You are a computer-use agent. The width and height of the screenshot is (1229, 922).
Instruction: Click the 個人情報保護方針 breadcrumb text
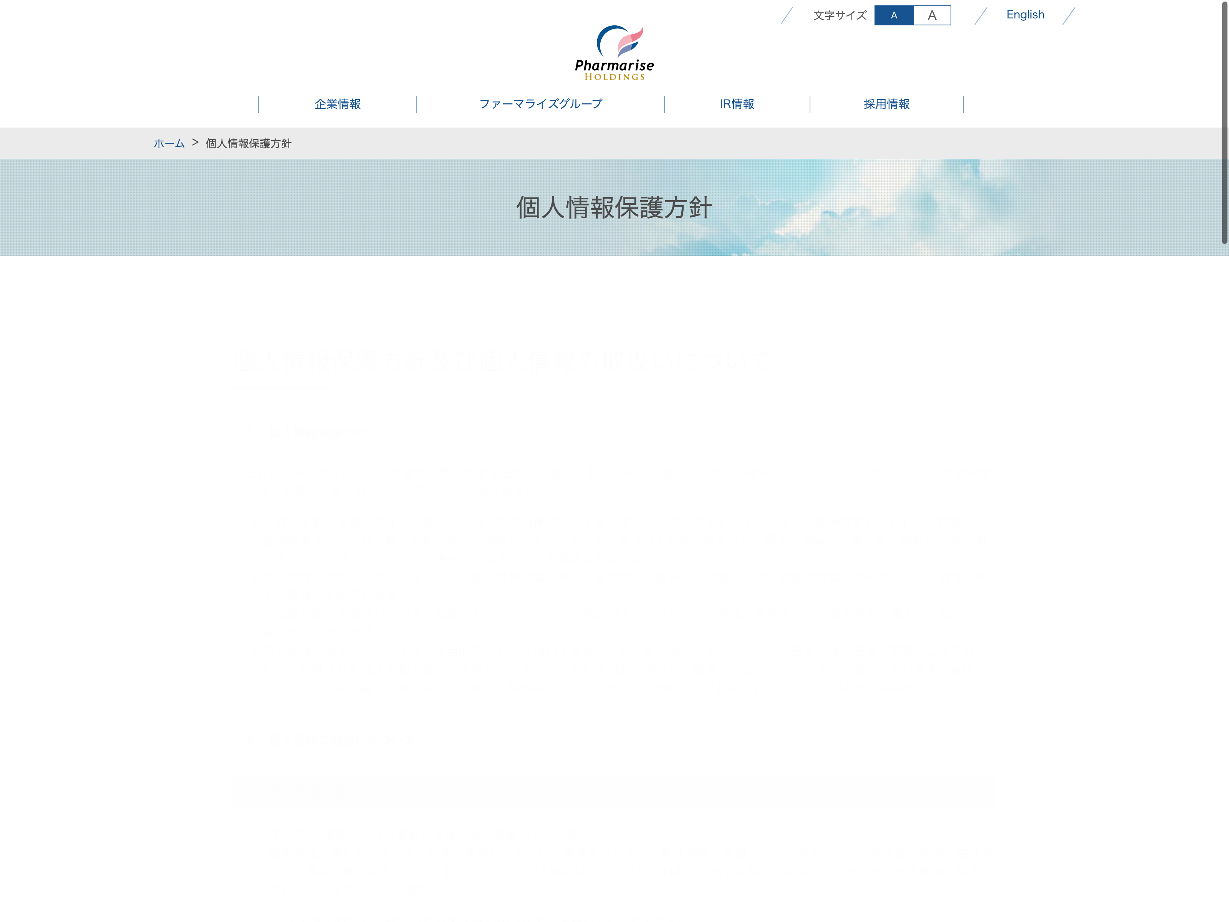(x=248, y=143)
